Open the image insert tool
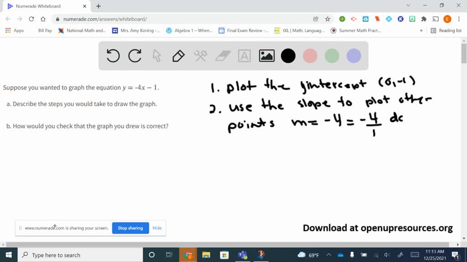This screenshot has width=467, height=262. 266,55
